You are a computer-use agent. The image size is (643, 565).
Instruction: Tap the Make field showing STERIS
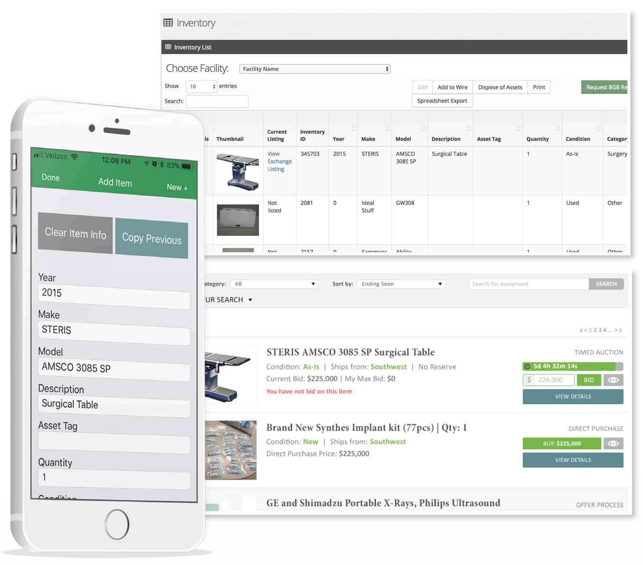point(114,333)
